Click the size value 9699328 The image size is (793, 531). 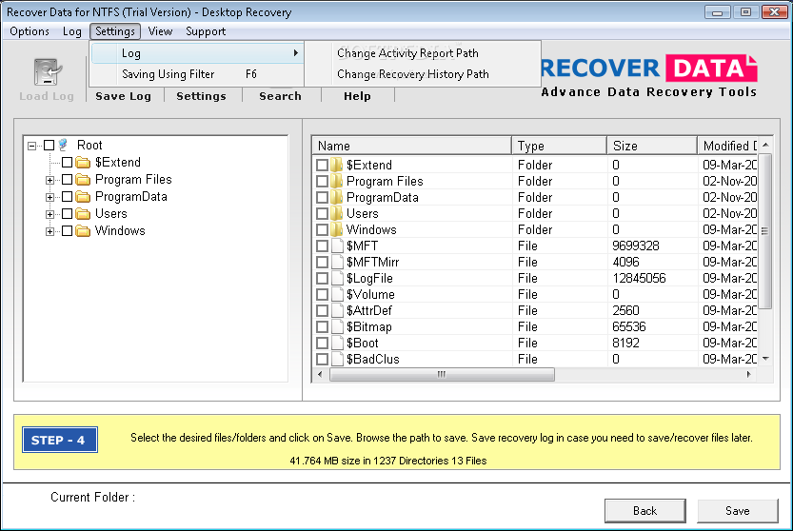[636, 246]
